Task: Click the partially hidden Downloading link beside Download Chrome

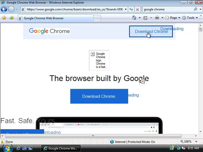Action: 133,95
